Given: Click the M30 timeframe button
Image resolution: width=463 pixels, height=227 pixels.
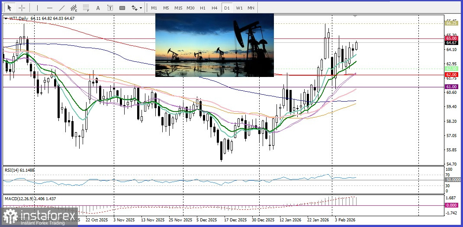Looking at the screenshot, I should pyautogui.click(x=190, y=8).
